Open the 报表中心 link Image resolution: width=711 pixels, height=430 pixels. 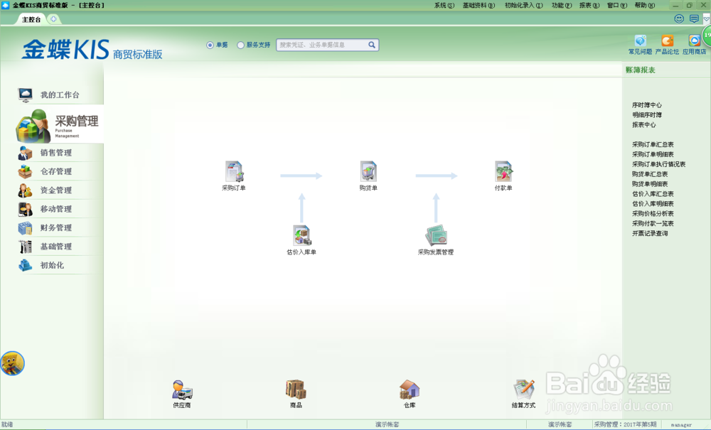pos(644,125)
